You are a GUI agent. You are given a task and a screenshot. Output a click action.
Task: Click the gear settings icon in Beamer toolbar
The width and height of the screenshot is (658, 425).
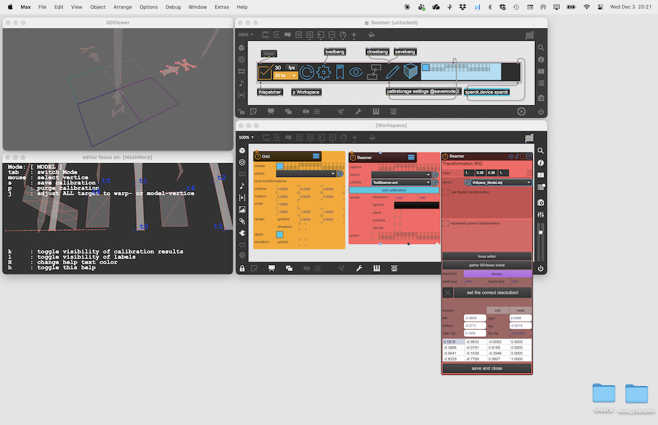point(324,72)
